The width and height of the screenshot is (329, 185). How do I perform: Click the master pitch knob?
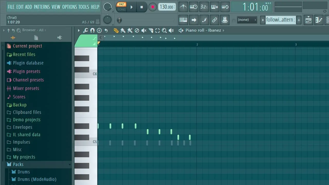tap(107, 20)
